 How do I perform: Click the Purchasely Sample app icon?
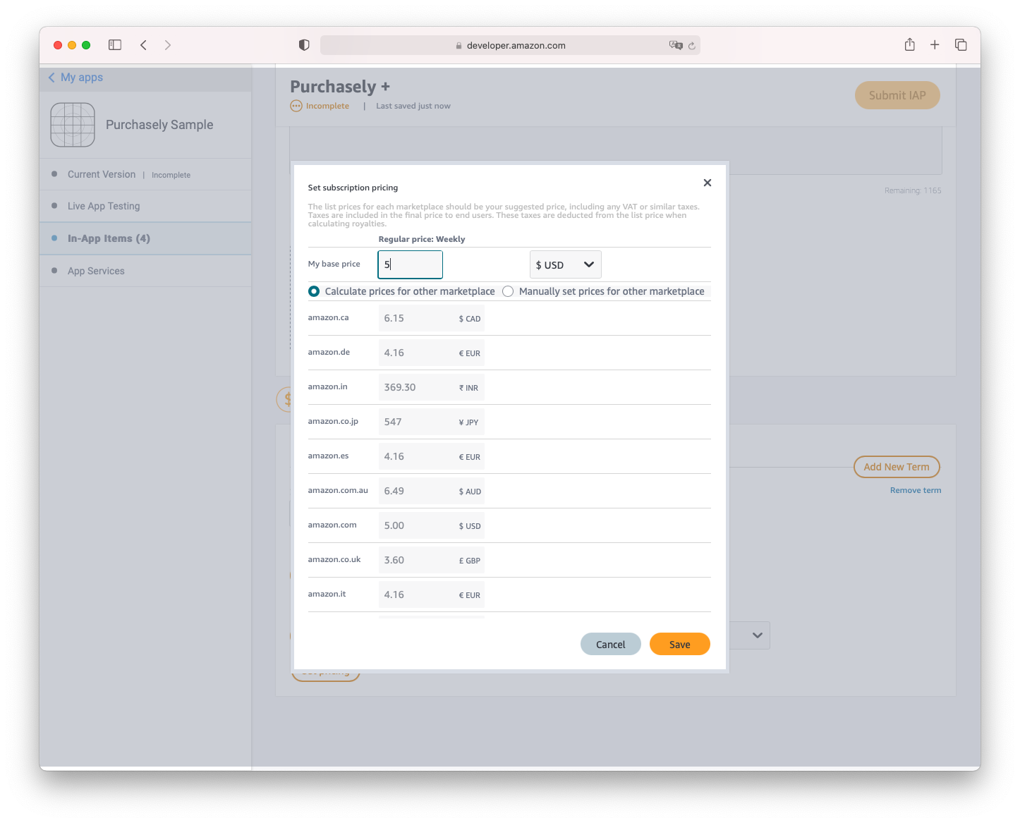click(73, 125)
